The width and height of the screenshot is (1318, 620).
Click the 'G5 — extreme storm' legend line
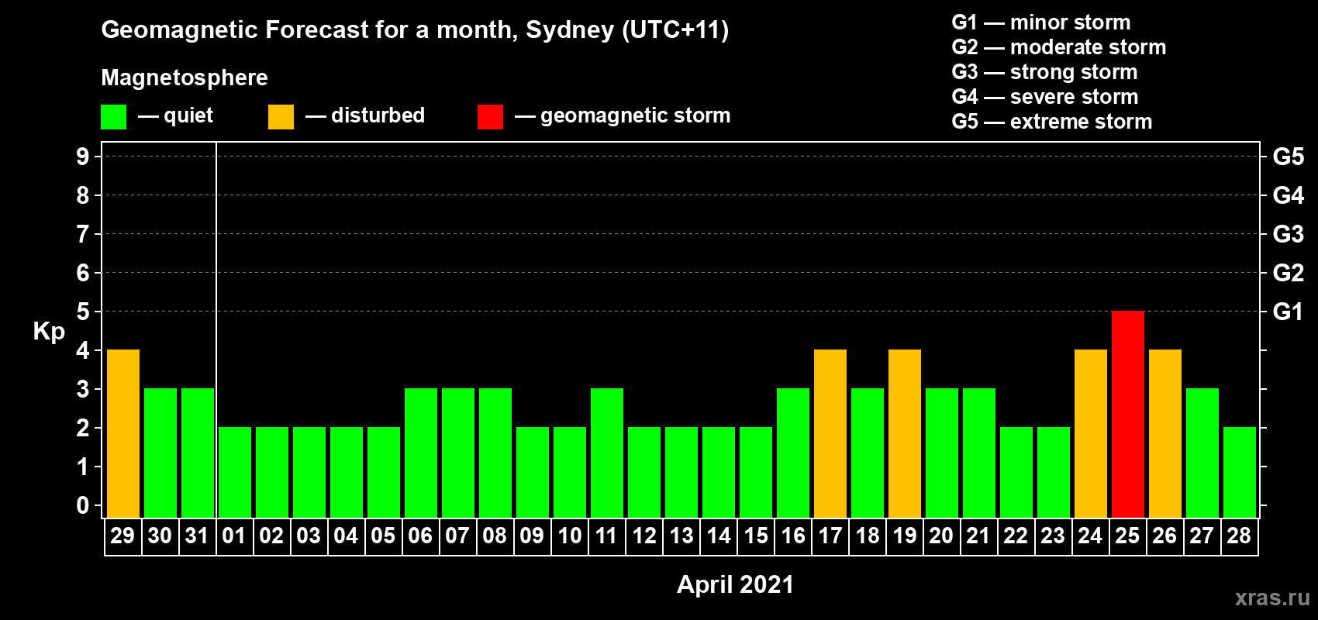pyautogui.click(x=1052, y=122)
